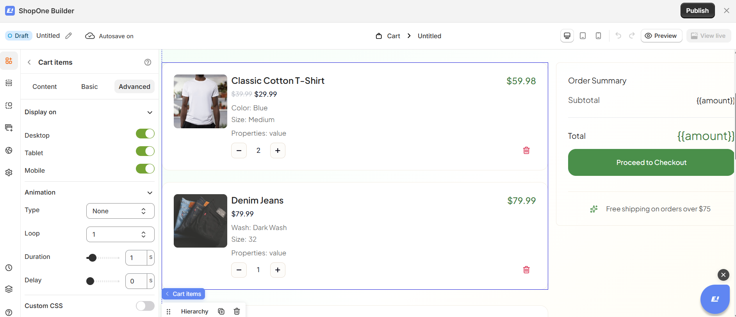The height and width of the screenshot is (317, 736).
Task: Open the history clock icon in sidebar
Action: (x=9, y=268)
